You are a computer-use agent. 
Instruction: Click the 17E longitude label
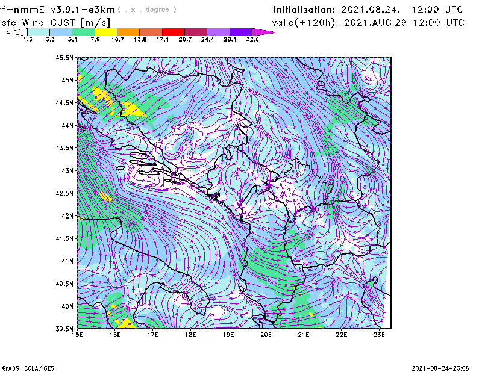(153, 335)
